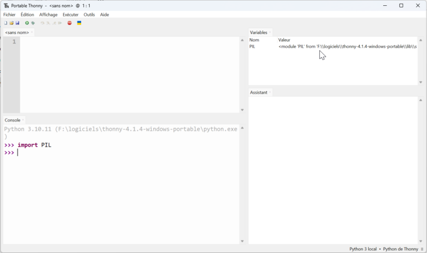Click the Resume debugger icon
Viewport: 427px width, 253px height.
60,23
